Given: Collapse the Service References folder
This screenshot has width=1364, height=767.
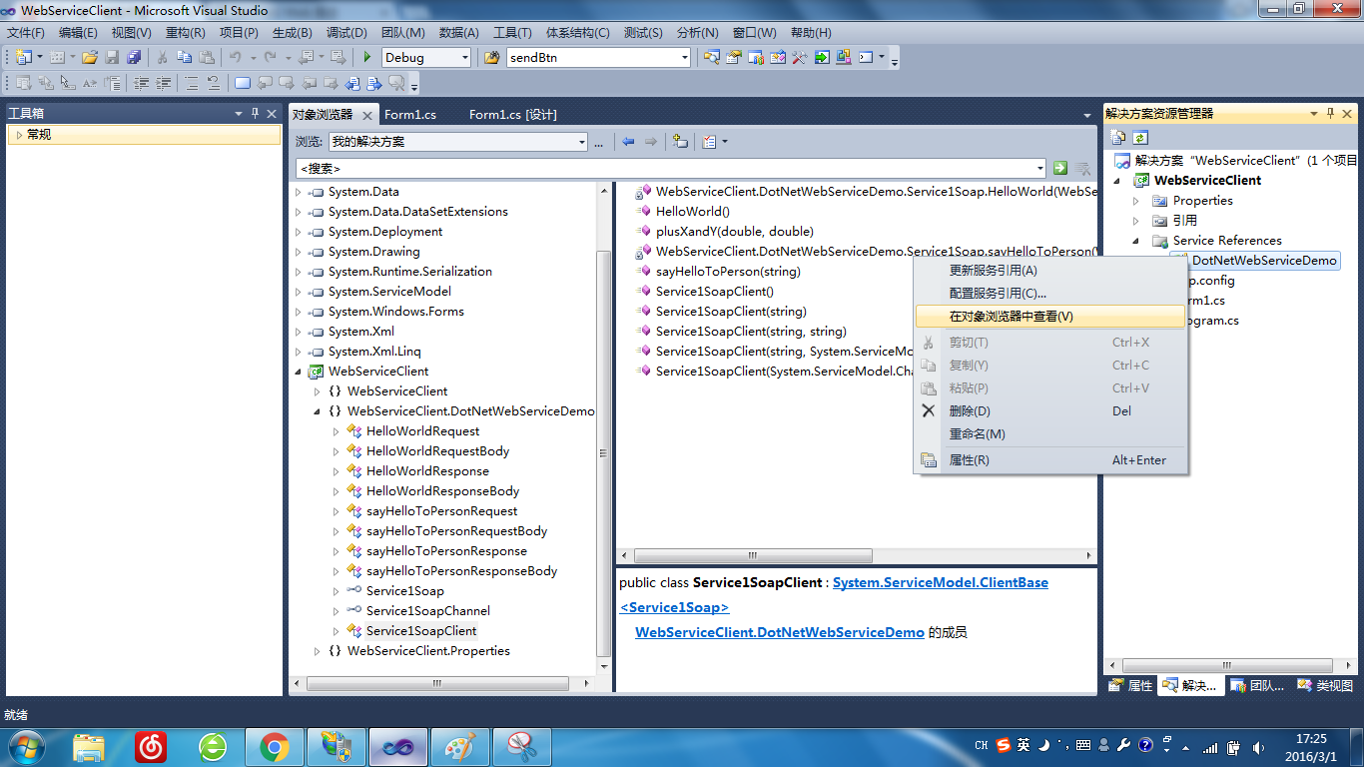Looking at the screenshot, I should (x=1135, y=241).
